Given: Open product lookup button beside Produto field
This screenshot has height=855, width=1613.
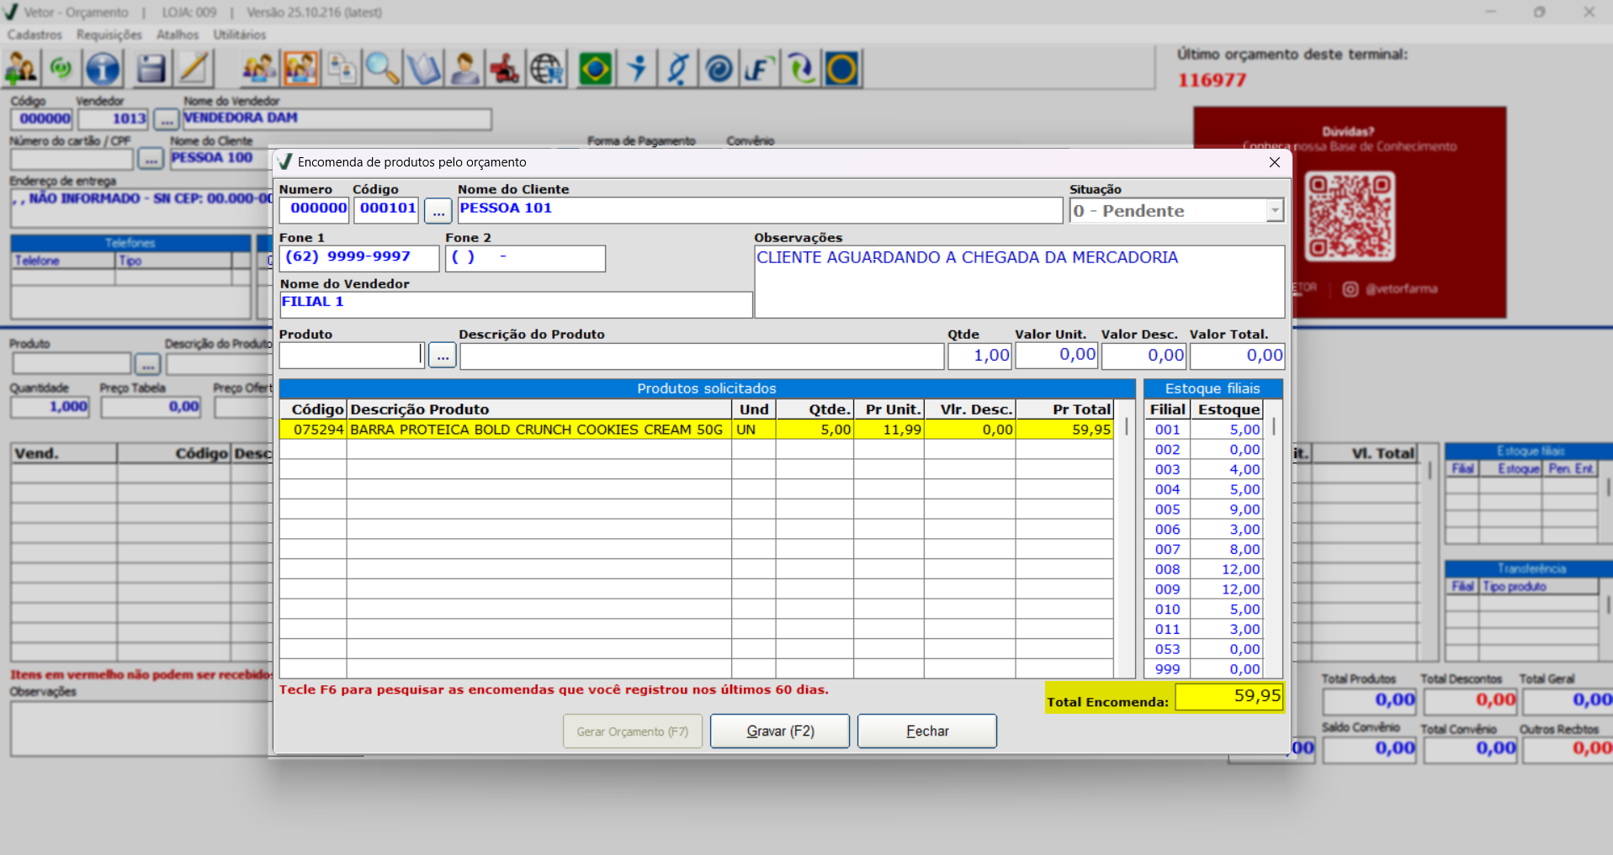Looking at the screenshot, I should (x=443, y=356).
